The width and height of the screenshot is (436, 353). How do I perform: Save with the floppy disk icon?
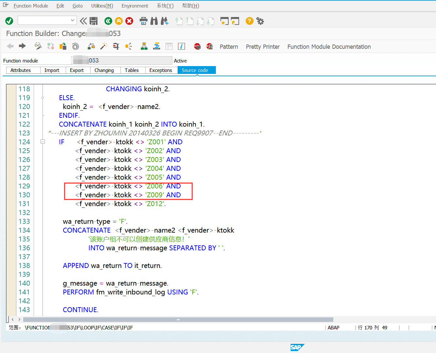(x=94, y=21)
